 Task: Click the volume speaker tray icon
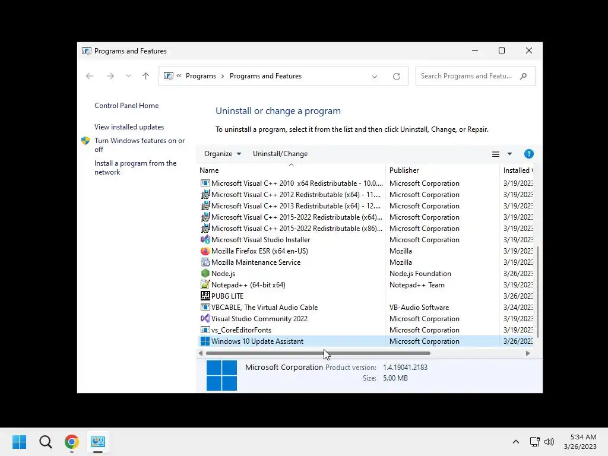pos(549,442)
